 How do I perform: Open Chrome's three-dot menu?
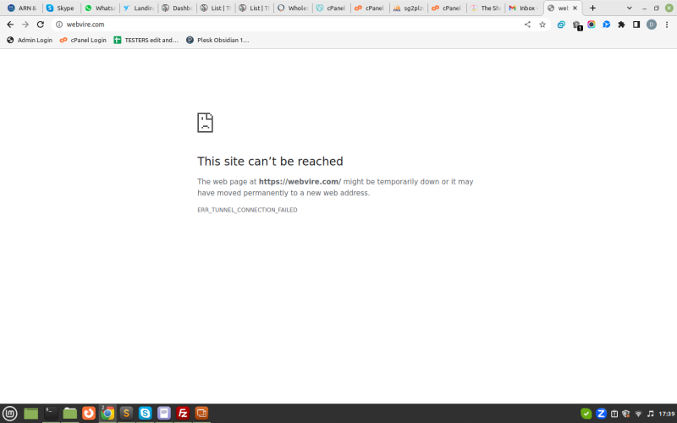coord(667,25)
